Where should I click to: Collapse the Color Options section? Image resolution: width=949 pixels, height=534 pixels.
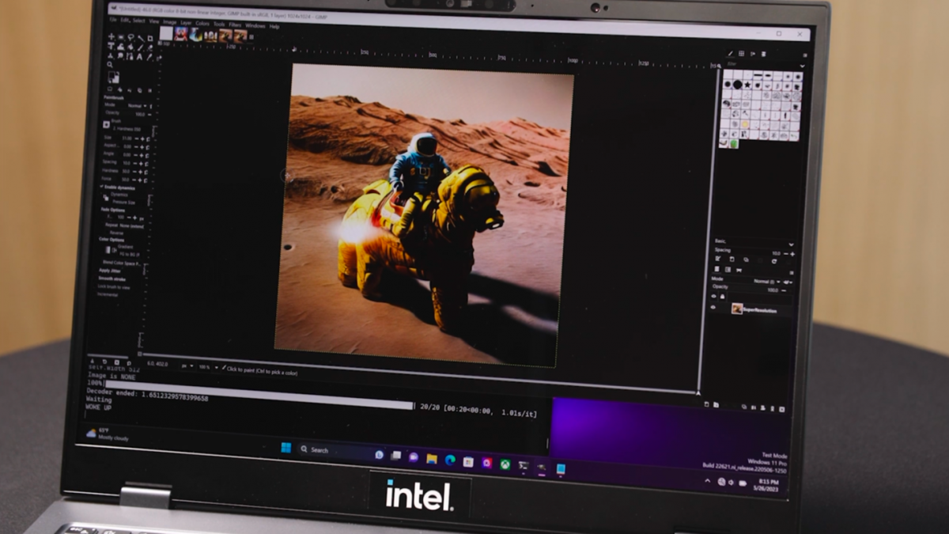tap(112, 239)
